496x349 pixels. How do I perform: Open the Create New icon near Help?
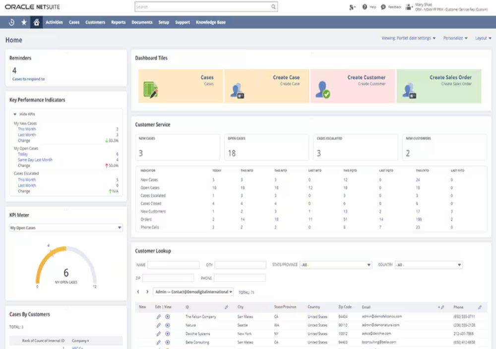(x=352, y=7)
